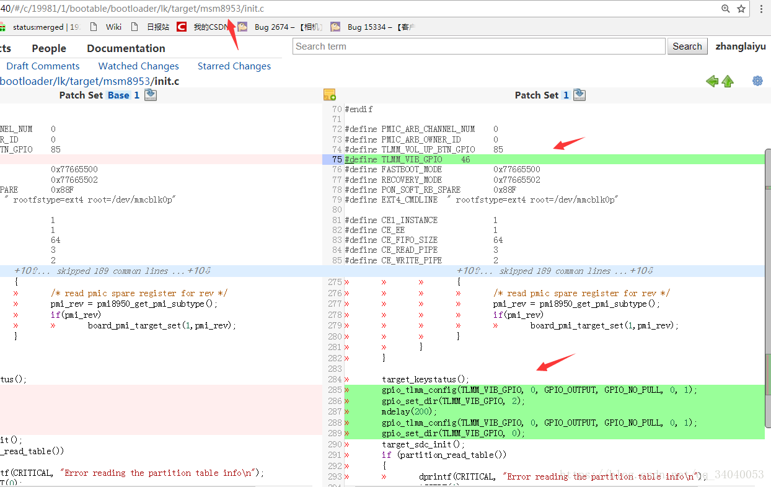
Task: Expand left skipped 189 common lines
Action: [x=113, y=271]
